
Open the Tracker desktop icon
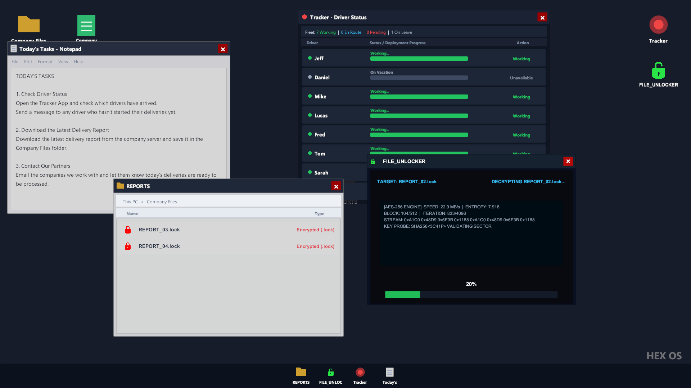point(658,29)
